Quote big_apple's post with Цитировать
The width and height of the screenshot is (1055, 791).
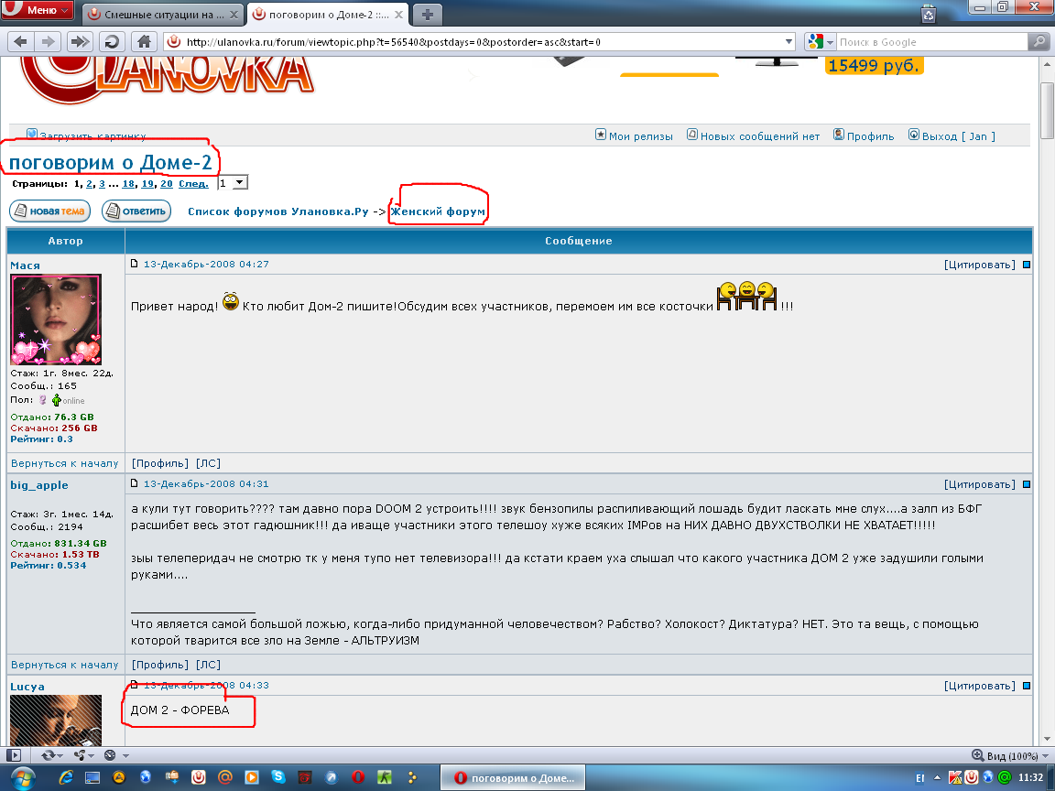(x=980, y=484)
